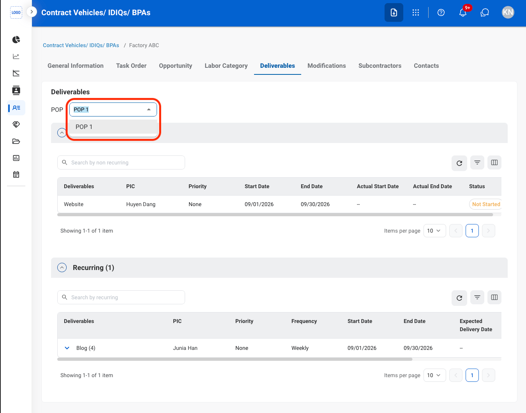Go to the Subcontractors tab
Viewport: 526px width, 413px height.
(x=380, y=66)
